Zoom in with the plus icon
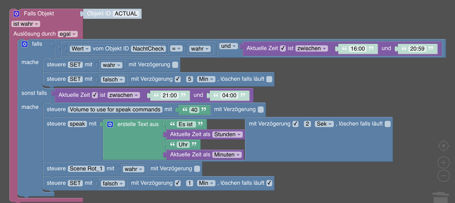The image size is (455, 203). (x=444, y=162)
